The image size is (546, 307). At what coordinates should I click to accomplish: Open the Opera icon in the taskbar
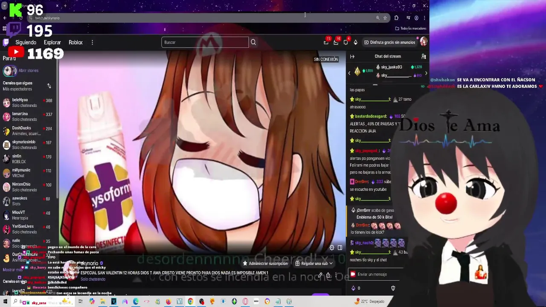[245, 301]
